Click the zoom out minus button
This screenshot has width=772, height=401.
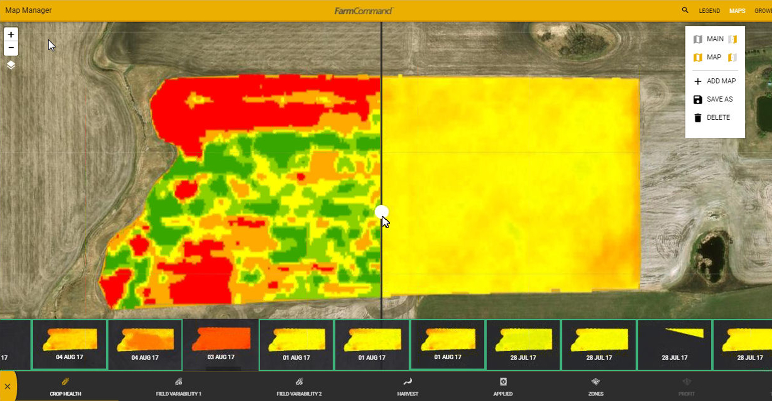coord(11,48)
